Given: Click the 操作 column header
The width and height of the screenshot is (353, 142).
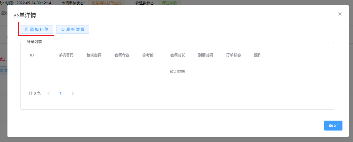Looking at the screenshot, I should pyautogui.click(x=258, y=55).
